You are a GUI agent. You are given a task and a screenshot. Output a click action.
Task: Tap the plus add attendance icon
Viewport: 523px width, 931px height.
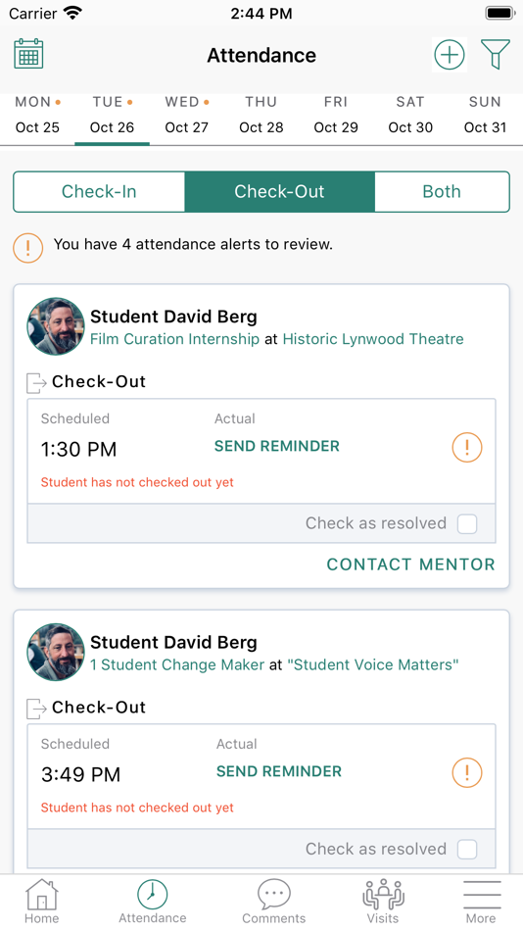point(450,55)
